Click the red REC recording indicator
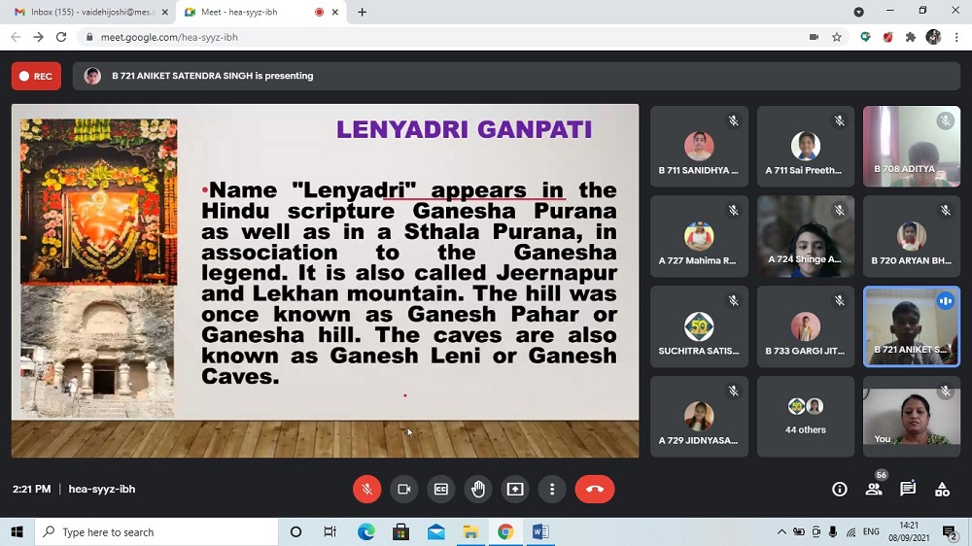Image resolution: width=972 pixels, height=546 pixels. 36,76
